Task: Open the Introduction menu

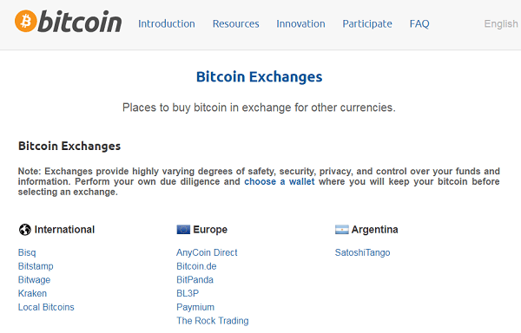Action: pyautogui.click(x=167, y=24)
